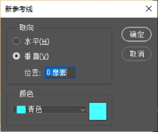Click the 像素 unit text in position field
Screen dimensions: 158x132
tap(59, 73)
